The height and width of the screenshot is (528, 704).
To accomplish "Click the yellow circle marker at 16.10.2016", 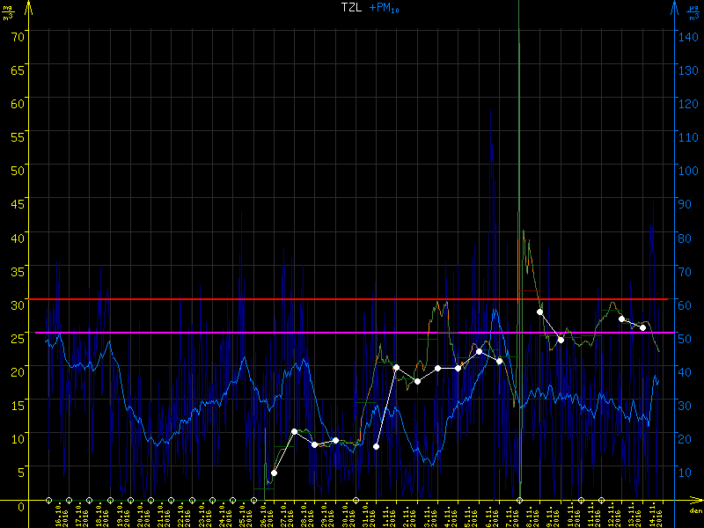I will tap(48, 500).
